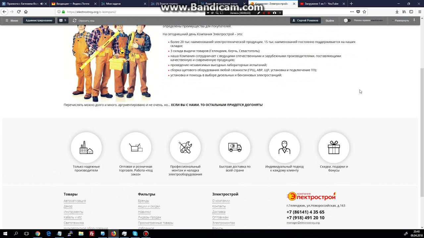Launch Microsoft Edge from the taskbar
Viewport: 424px width, 238px height.
tap(49, 233)
